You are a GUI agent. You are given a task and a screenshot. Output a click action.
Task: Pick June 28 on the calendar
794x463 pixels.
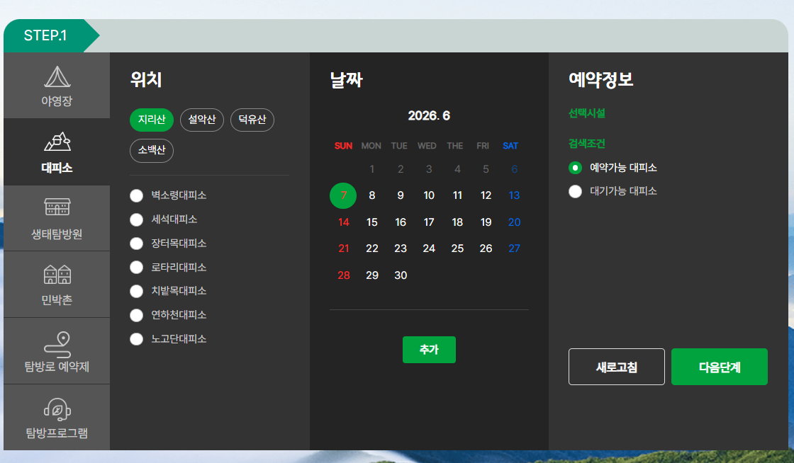(x=344, y=275)
